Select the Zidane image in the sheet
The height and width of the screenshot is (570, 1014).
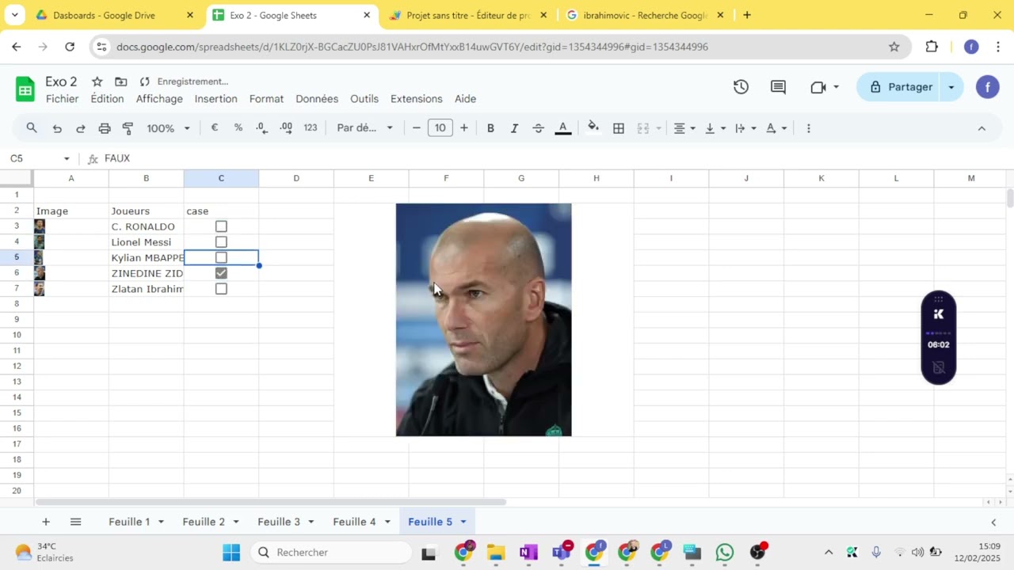point(483,320)
